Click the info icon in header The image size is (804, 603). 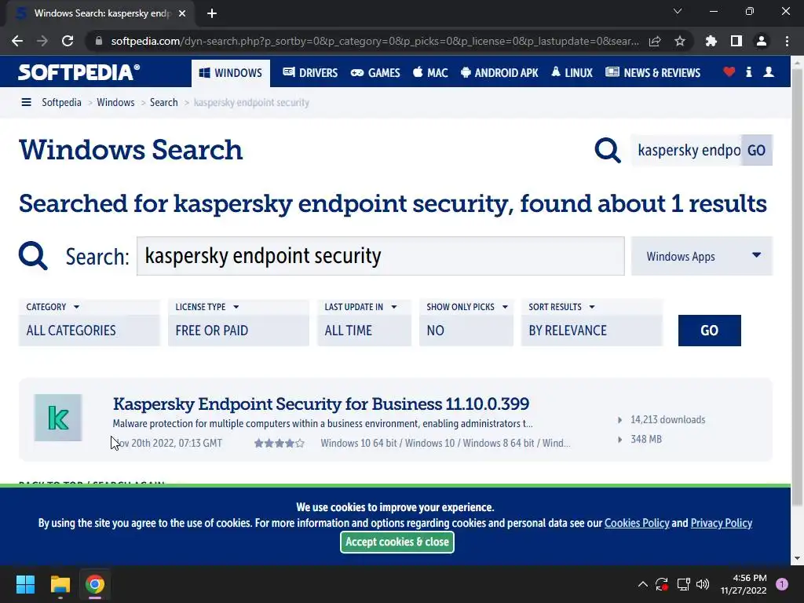click(x=748, y=72)
